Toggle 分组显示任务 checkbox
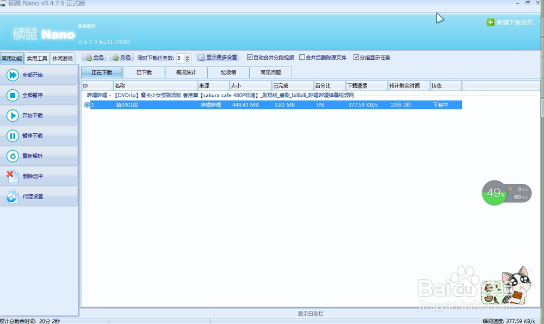The width and height of the screenshot is (544, 324). pos(356,57)
